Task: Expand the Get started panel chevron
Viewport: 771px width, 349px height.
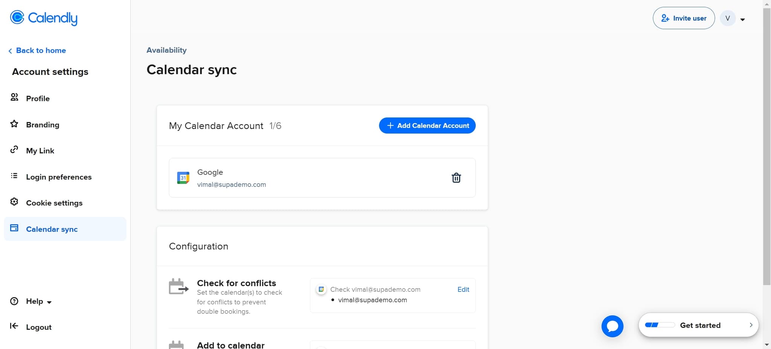Action: (751, 325)
